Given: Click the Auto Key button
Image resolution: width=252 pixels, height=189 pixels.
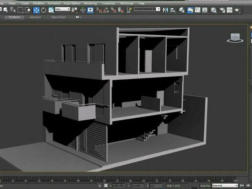Looking at the screenshot, I should coord(205,186).
